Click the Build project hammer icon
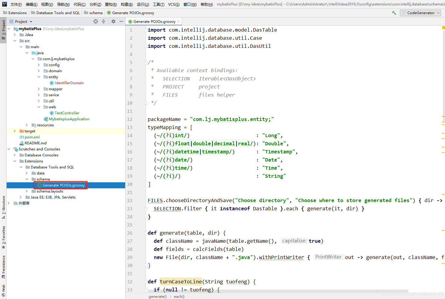 click(394, 13)
